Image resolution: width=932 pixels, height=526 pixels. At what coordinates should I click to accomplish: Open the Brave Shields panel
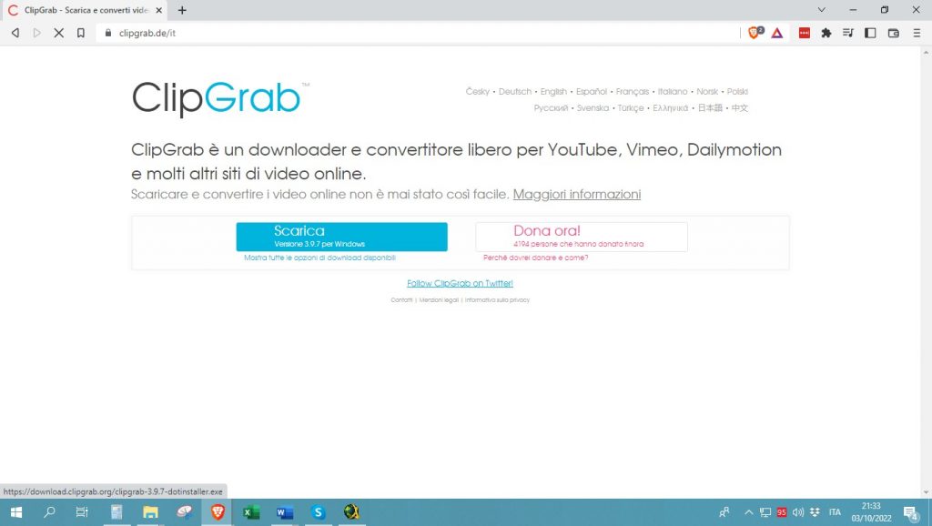(754, 33)
